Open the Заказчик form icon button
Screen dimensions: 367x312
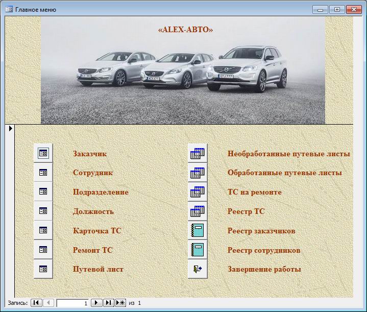point(43,153)
